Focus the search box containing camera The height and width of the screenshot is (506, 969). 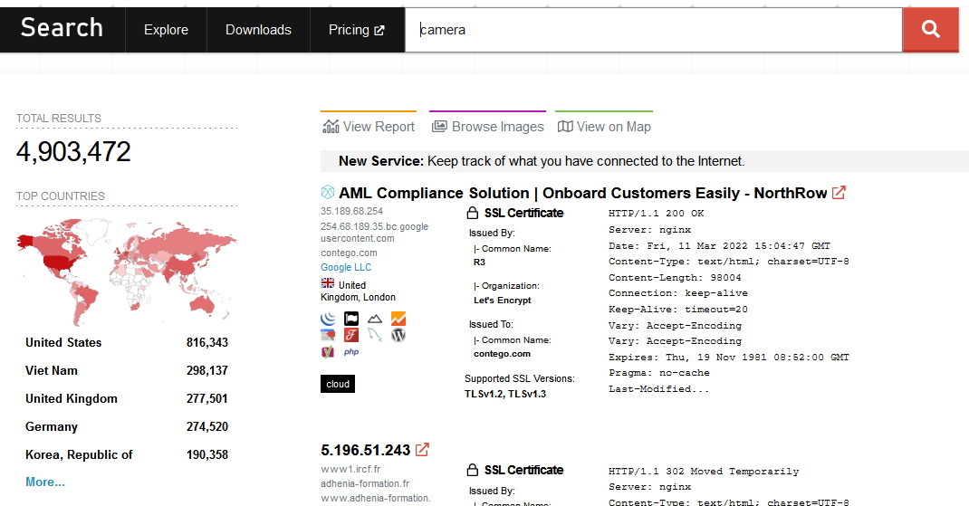tap(652, 30)
